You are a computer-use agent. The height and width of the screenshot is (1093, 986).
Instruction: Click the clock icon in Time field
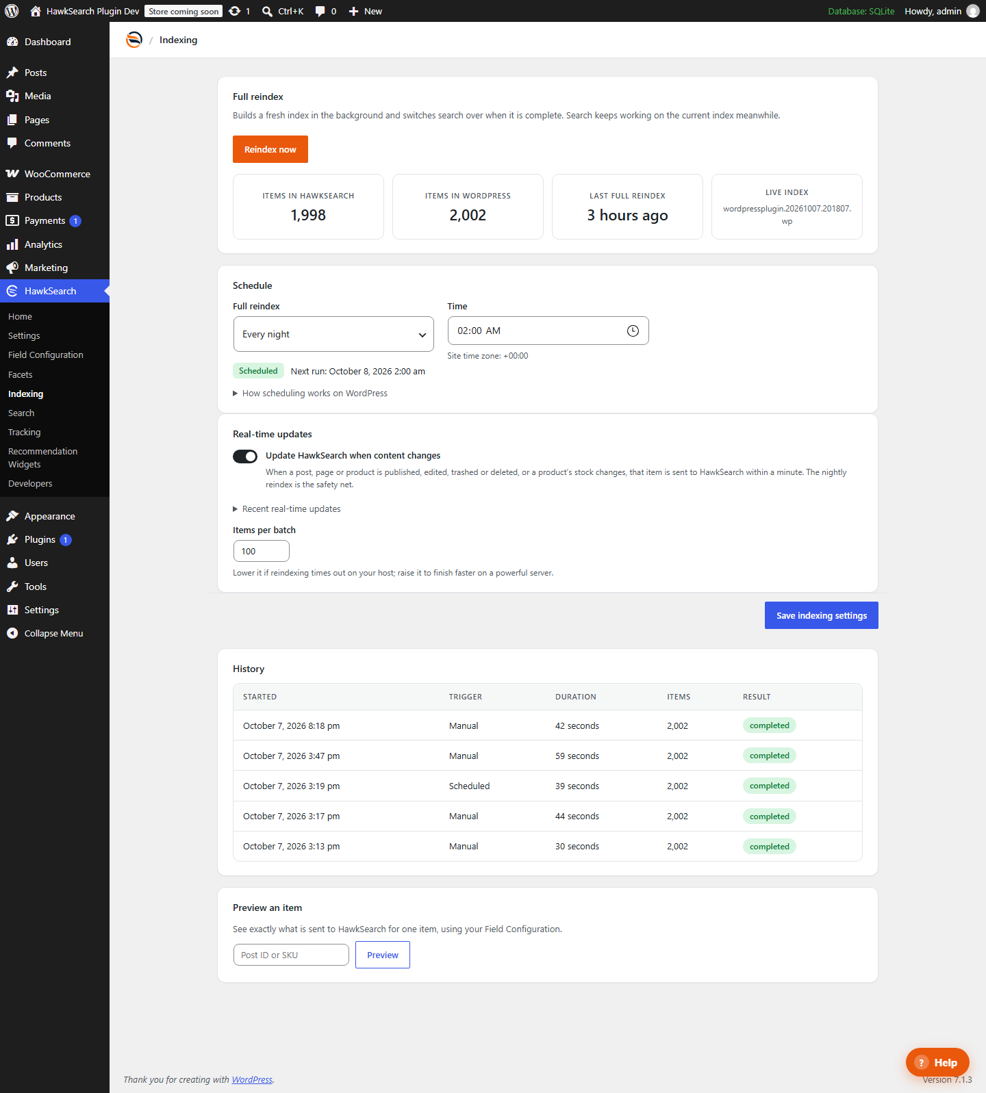[x=633, y=331]
